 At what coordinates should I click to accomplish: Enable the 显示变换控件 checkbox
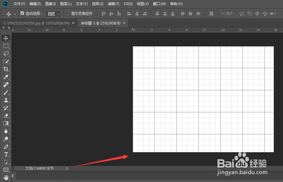point(68,13)
